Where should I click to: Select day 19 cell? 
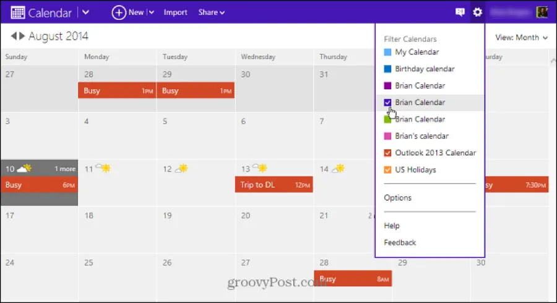click(196, 230)
